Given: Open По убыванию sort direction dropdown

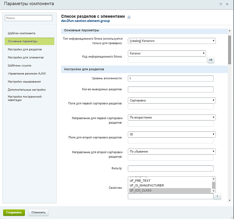Looking at the screenshot, I should [x=171, y=151].
